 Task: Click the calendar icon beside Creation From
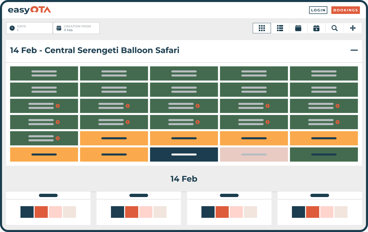coord(59,28)
